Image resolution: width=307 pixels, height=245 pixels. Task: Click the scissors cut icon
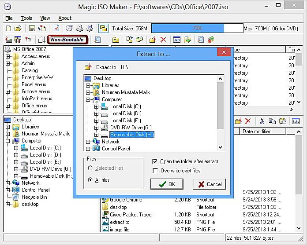point(262,121)
